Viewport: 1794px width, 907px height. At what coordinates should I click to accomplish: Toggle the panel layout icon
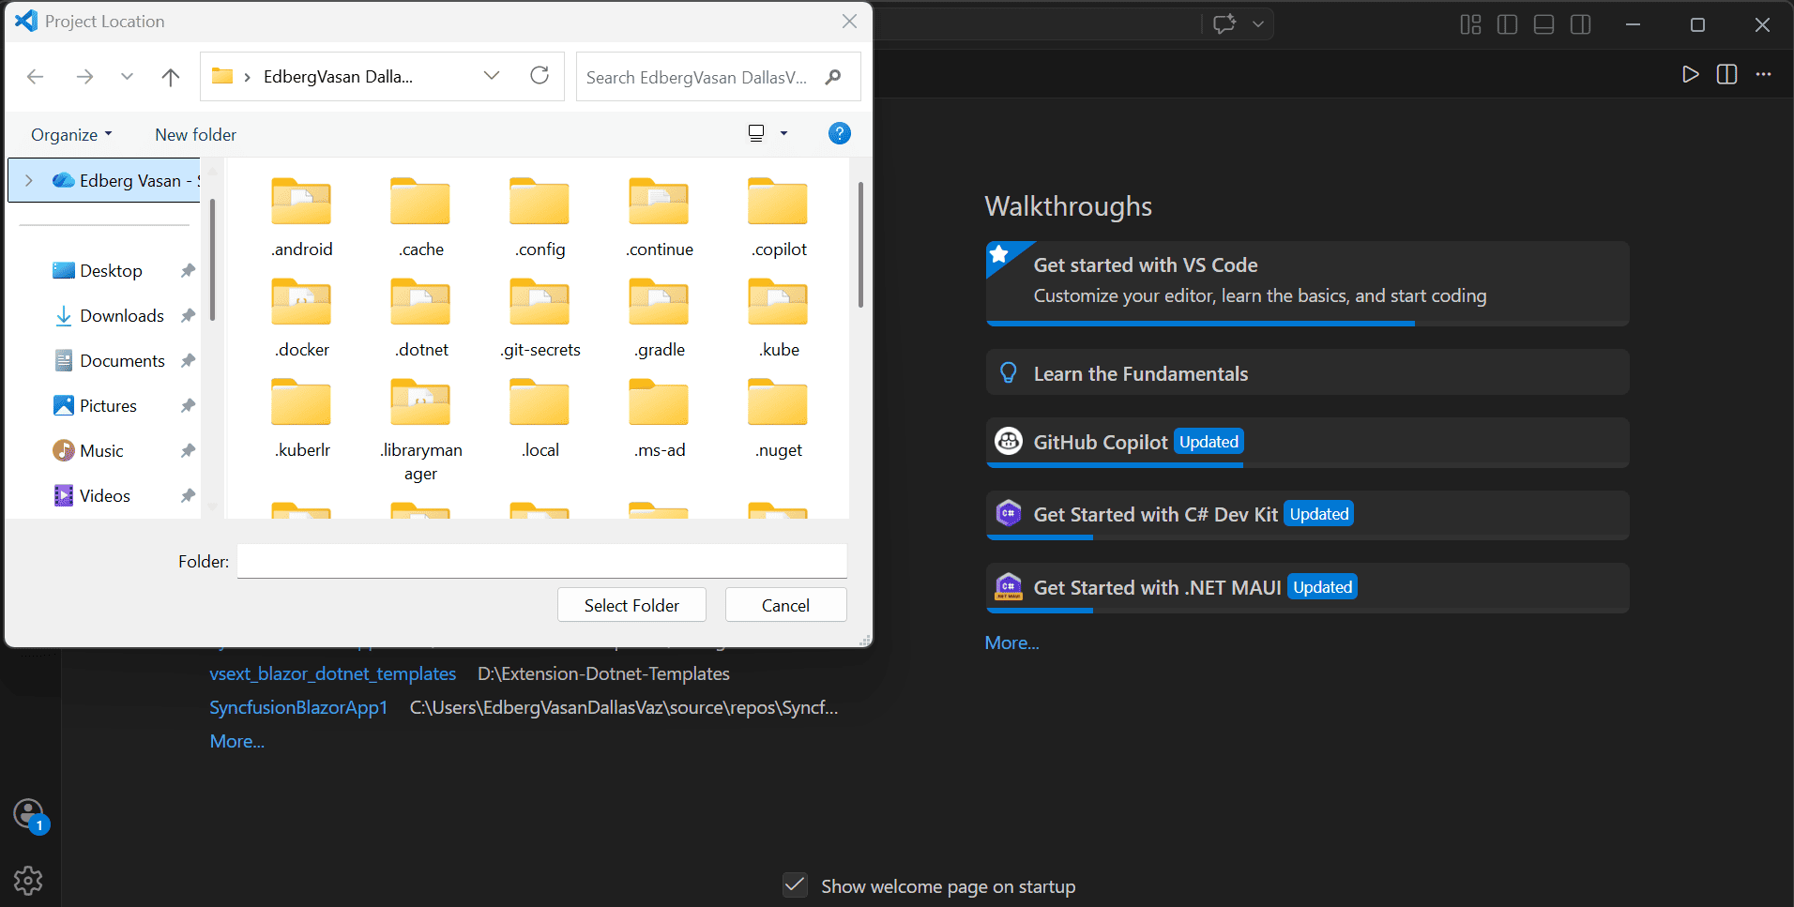click(x=1543, y=24)
